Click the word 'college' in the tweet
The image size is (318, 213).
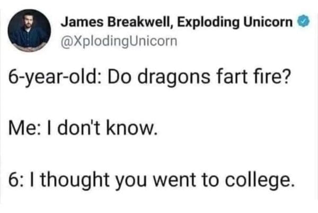click(259, 180)
